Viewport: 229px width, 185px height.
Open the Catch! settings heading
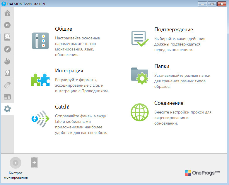coord(62,107)
